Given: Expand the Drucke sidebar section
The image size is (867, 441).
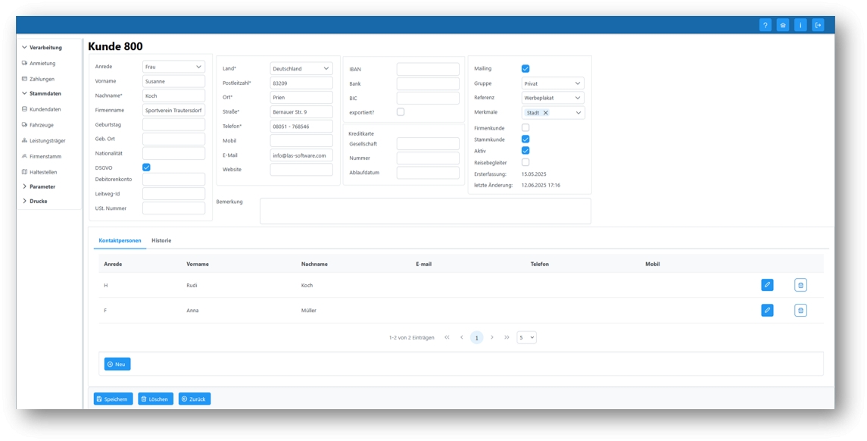Looking at the screenshot, I should point(35,201).
